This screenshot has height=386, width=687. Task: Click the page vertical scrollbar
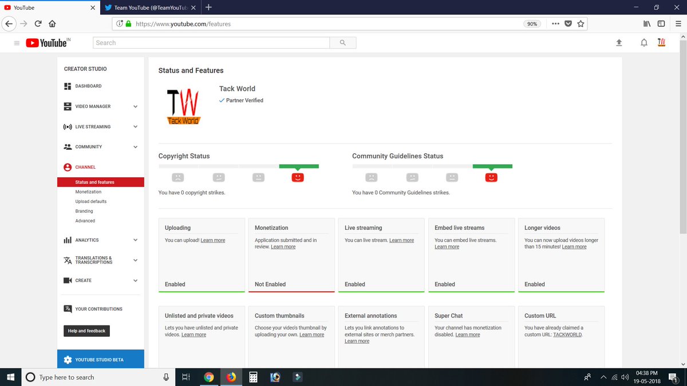[682, 137]
